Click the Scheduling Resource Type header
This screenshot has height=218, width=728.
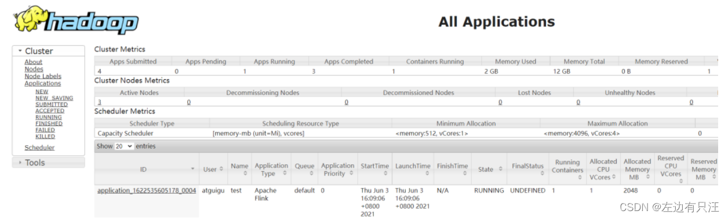click(301, 123)
